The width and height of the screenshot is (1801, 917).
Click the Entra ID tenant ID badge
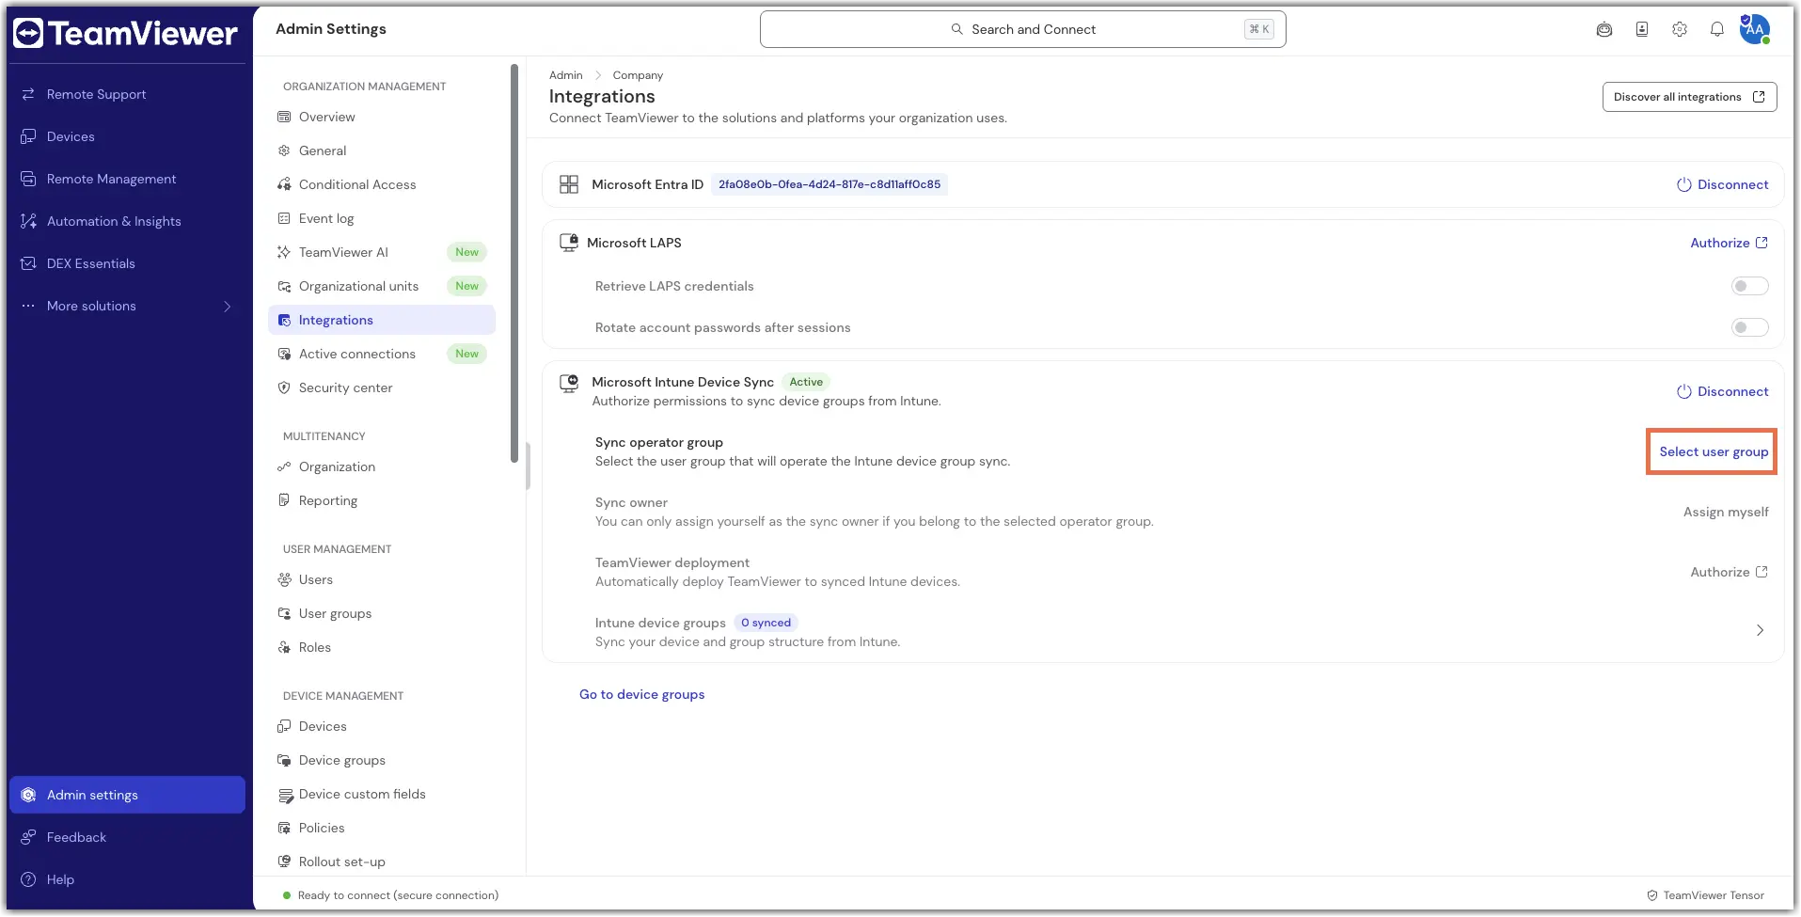[x=829, y=184]
